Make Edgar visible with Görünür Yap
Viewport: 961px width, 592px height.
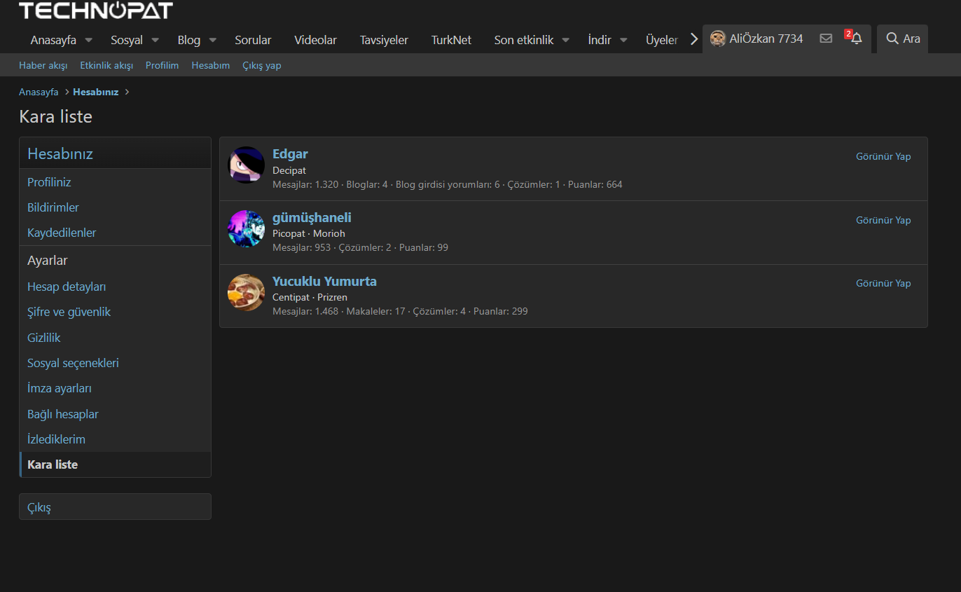coord(883,156)
